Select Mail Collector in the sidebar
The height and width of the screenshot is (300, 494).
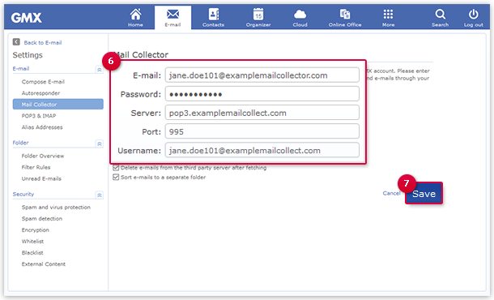(x=58, y=104)
